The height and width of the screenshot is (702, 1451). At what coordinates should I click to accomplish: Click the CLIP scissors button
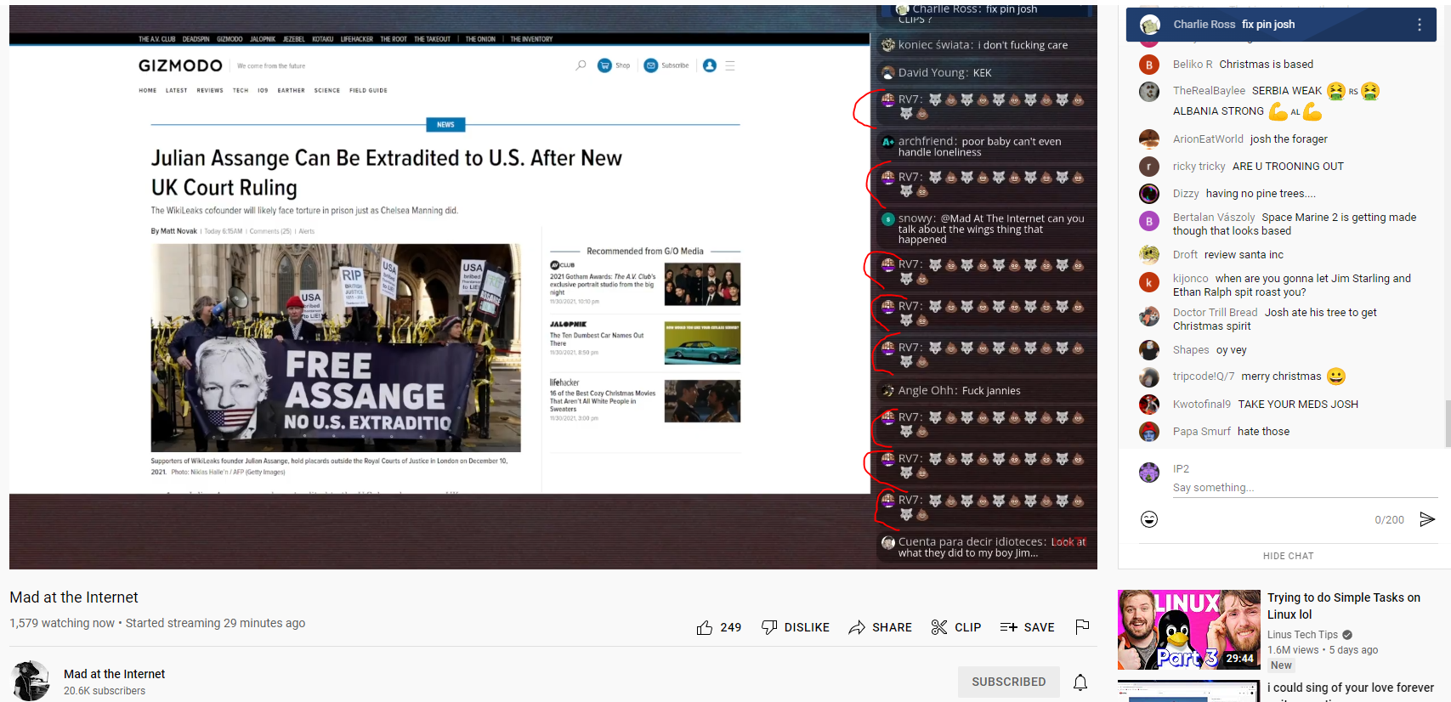pyautogui.click(x=956, y=627)
